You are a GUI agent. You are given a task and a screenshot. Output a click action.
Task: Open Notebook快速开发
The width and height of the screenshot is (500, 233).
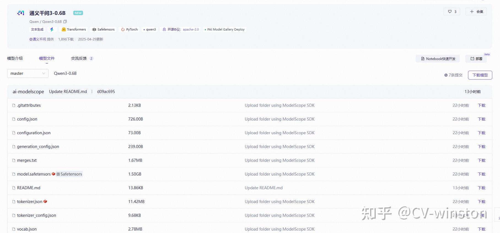[x=438, y=59]
